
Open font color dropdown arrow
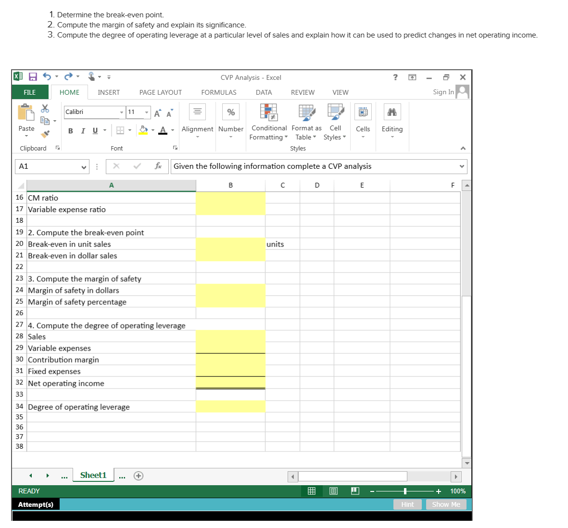coord(173,130)
